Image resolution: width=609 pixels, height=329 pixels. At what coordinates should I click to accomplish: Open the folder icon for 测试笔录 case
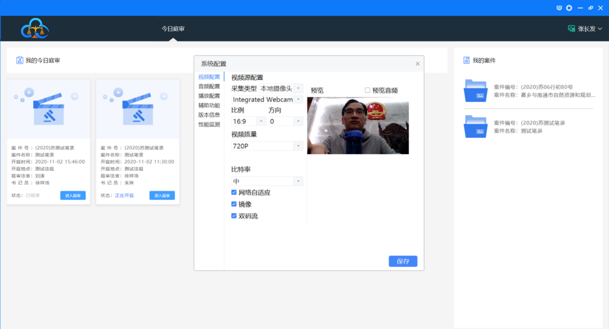pos(475,127)
